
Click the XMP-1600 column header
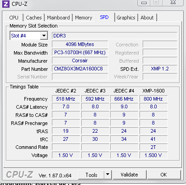(153, 91)
